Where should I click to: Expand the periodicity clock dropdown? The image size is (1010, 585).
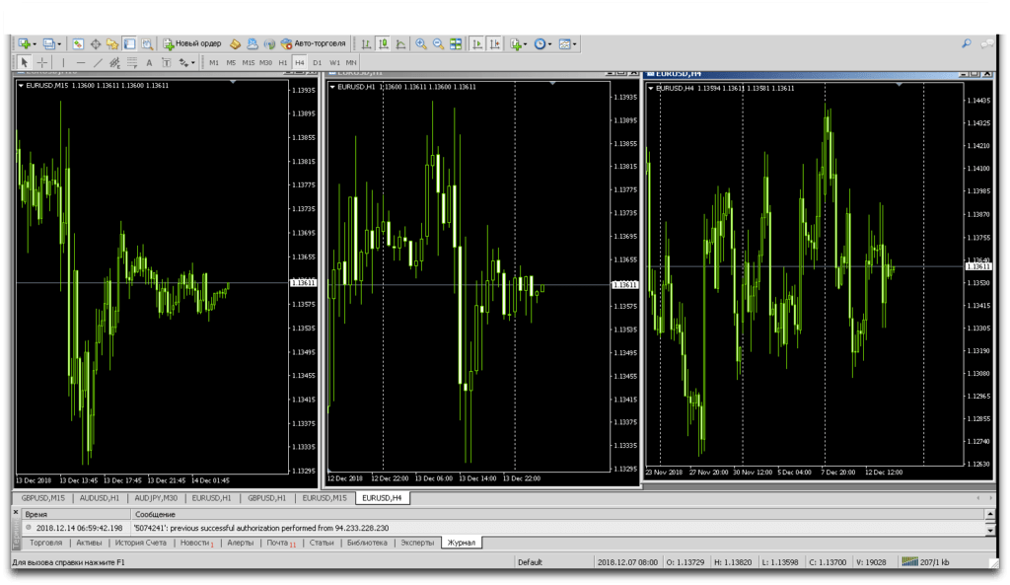[551, 44]
